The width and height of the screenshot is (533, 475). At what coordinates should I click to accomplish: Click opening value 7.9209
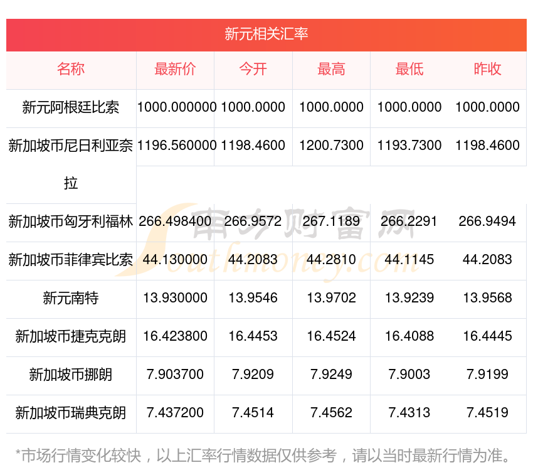(x=253, y=375)
